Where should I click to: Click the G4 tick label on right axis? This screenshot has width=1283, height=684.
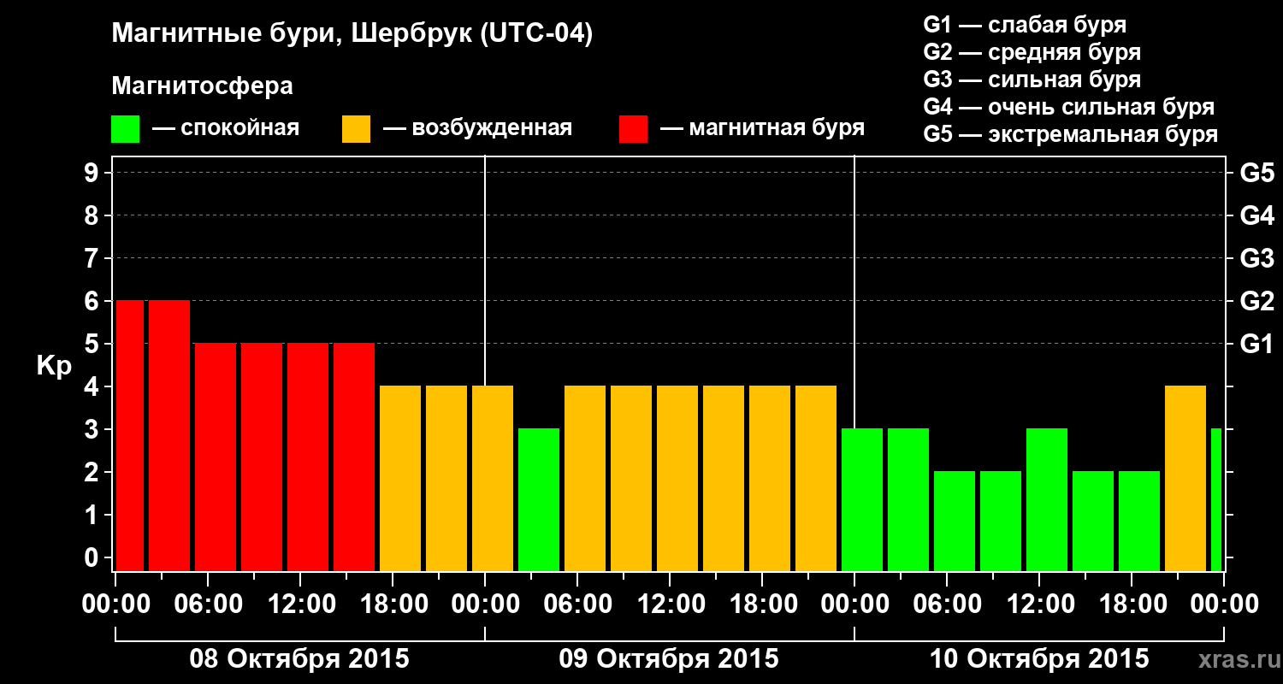click(1256, 215)
